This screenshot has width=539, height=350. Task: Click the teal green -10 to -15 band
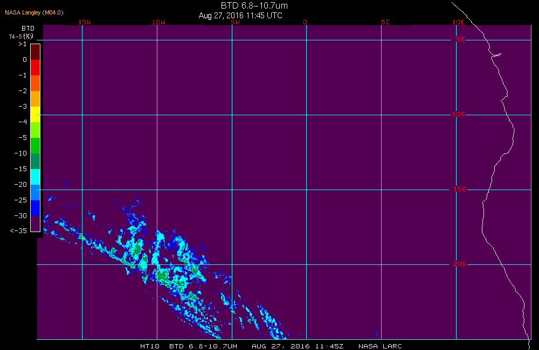coord(36,162)
